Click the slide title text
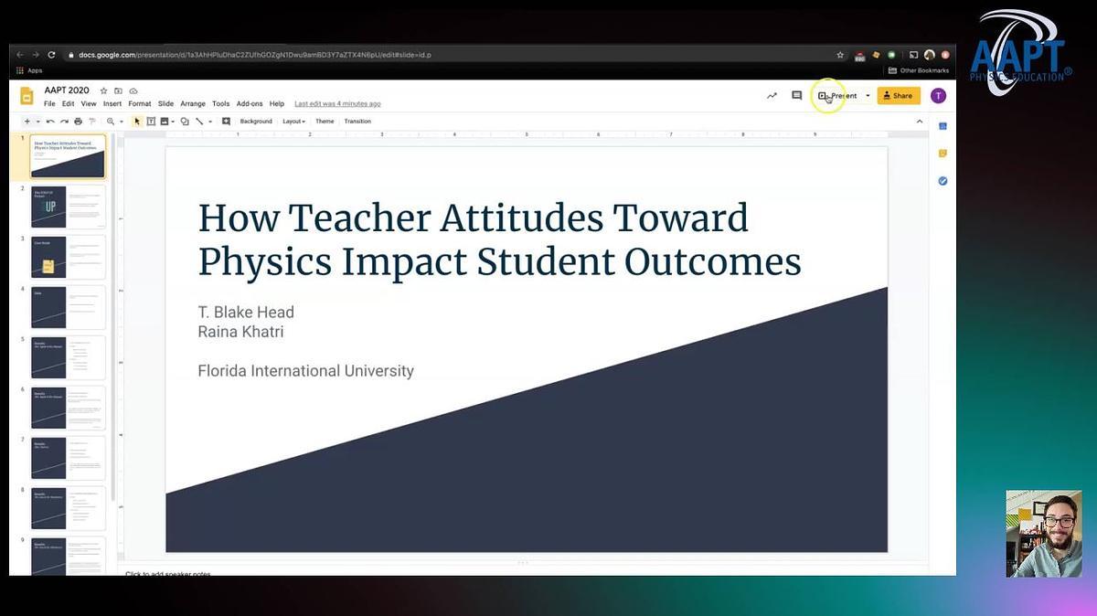1097x616 pixels. [499, 239]
